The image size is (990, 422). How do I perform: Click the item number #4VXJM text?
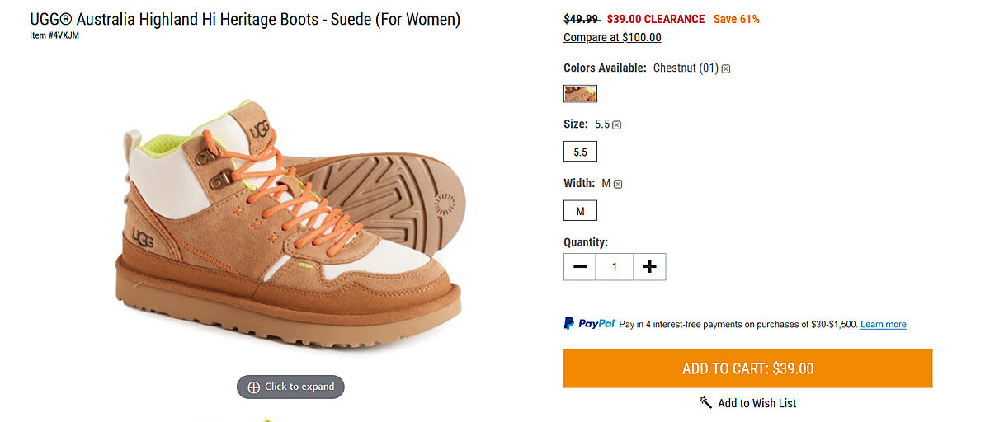coord(54,35)
